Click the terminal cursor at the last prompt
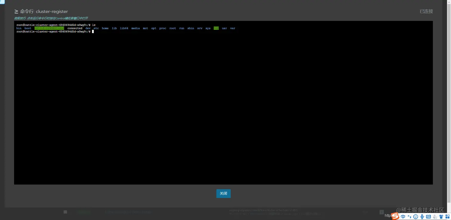451x220 pixels. (93, 32)
